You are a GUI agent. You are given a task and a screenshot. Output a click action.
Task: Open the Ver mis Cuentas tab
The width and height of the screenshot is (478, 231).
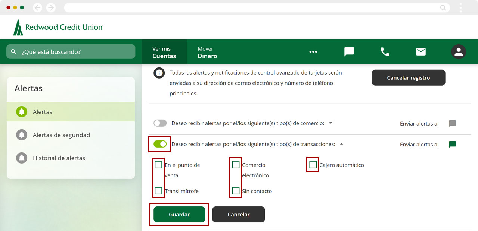[x=164, y=52]
